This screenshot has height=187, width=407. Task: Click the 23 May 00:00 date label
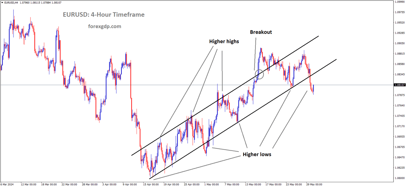(294, 184)
